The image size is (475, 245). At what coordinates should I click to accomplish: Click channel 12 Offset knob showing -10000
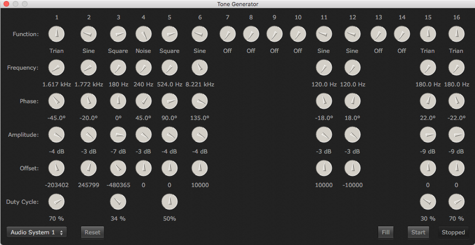352,168
